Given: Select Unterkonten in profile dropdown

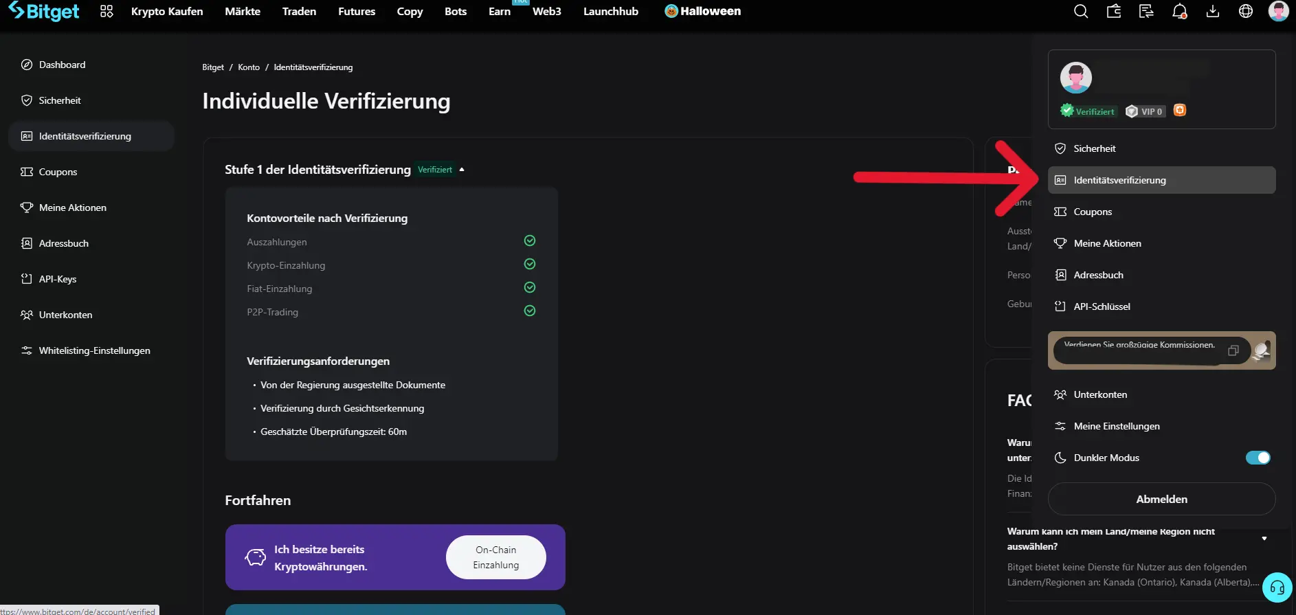Looking at the screenshot, I should pos(1161,394).
